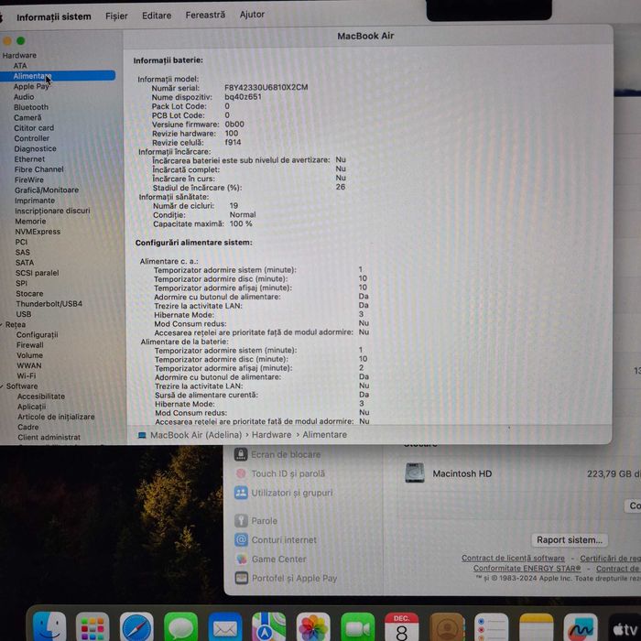Open Conformitate ENERGY STAR link
This screenshot has height=641, width=641.
527,569
